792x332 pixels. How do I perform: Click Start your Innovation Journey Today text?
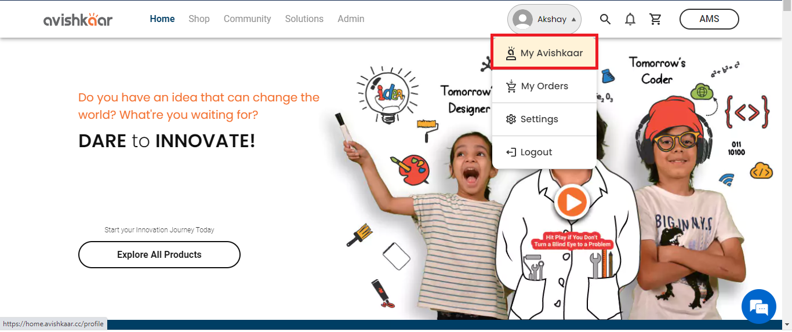point(159,230)
